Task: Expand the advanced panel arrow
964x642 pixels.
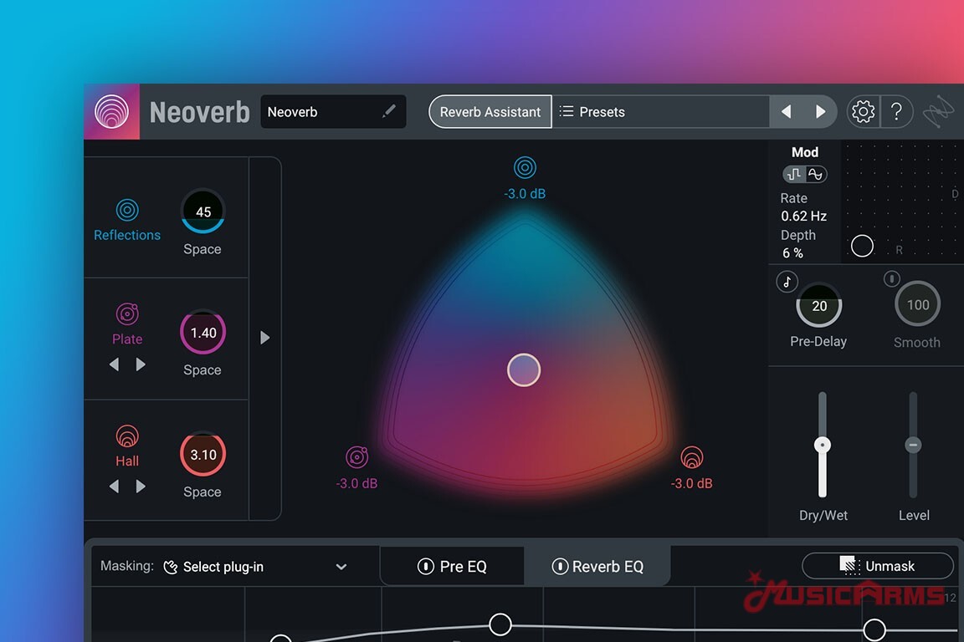Action: (265, 338)
